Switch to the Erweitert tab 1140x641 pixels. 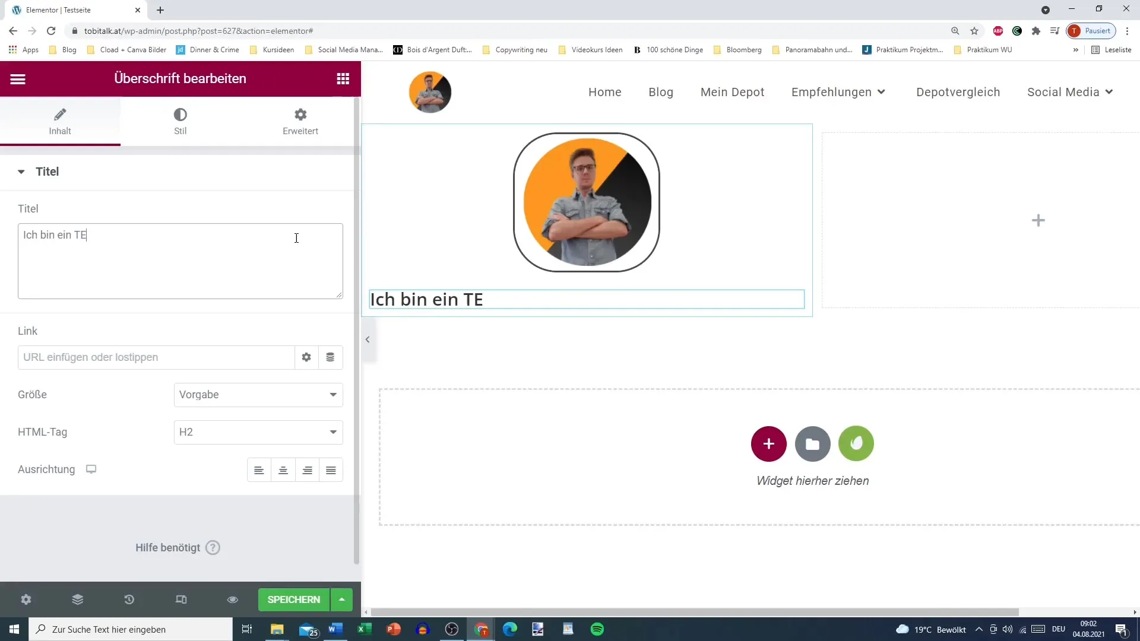(x=300, y=122)
